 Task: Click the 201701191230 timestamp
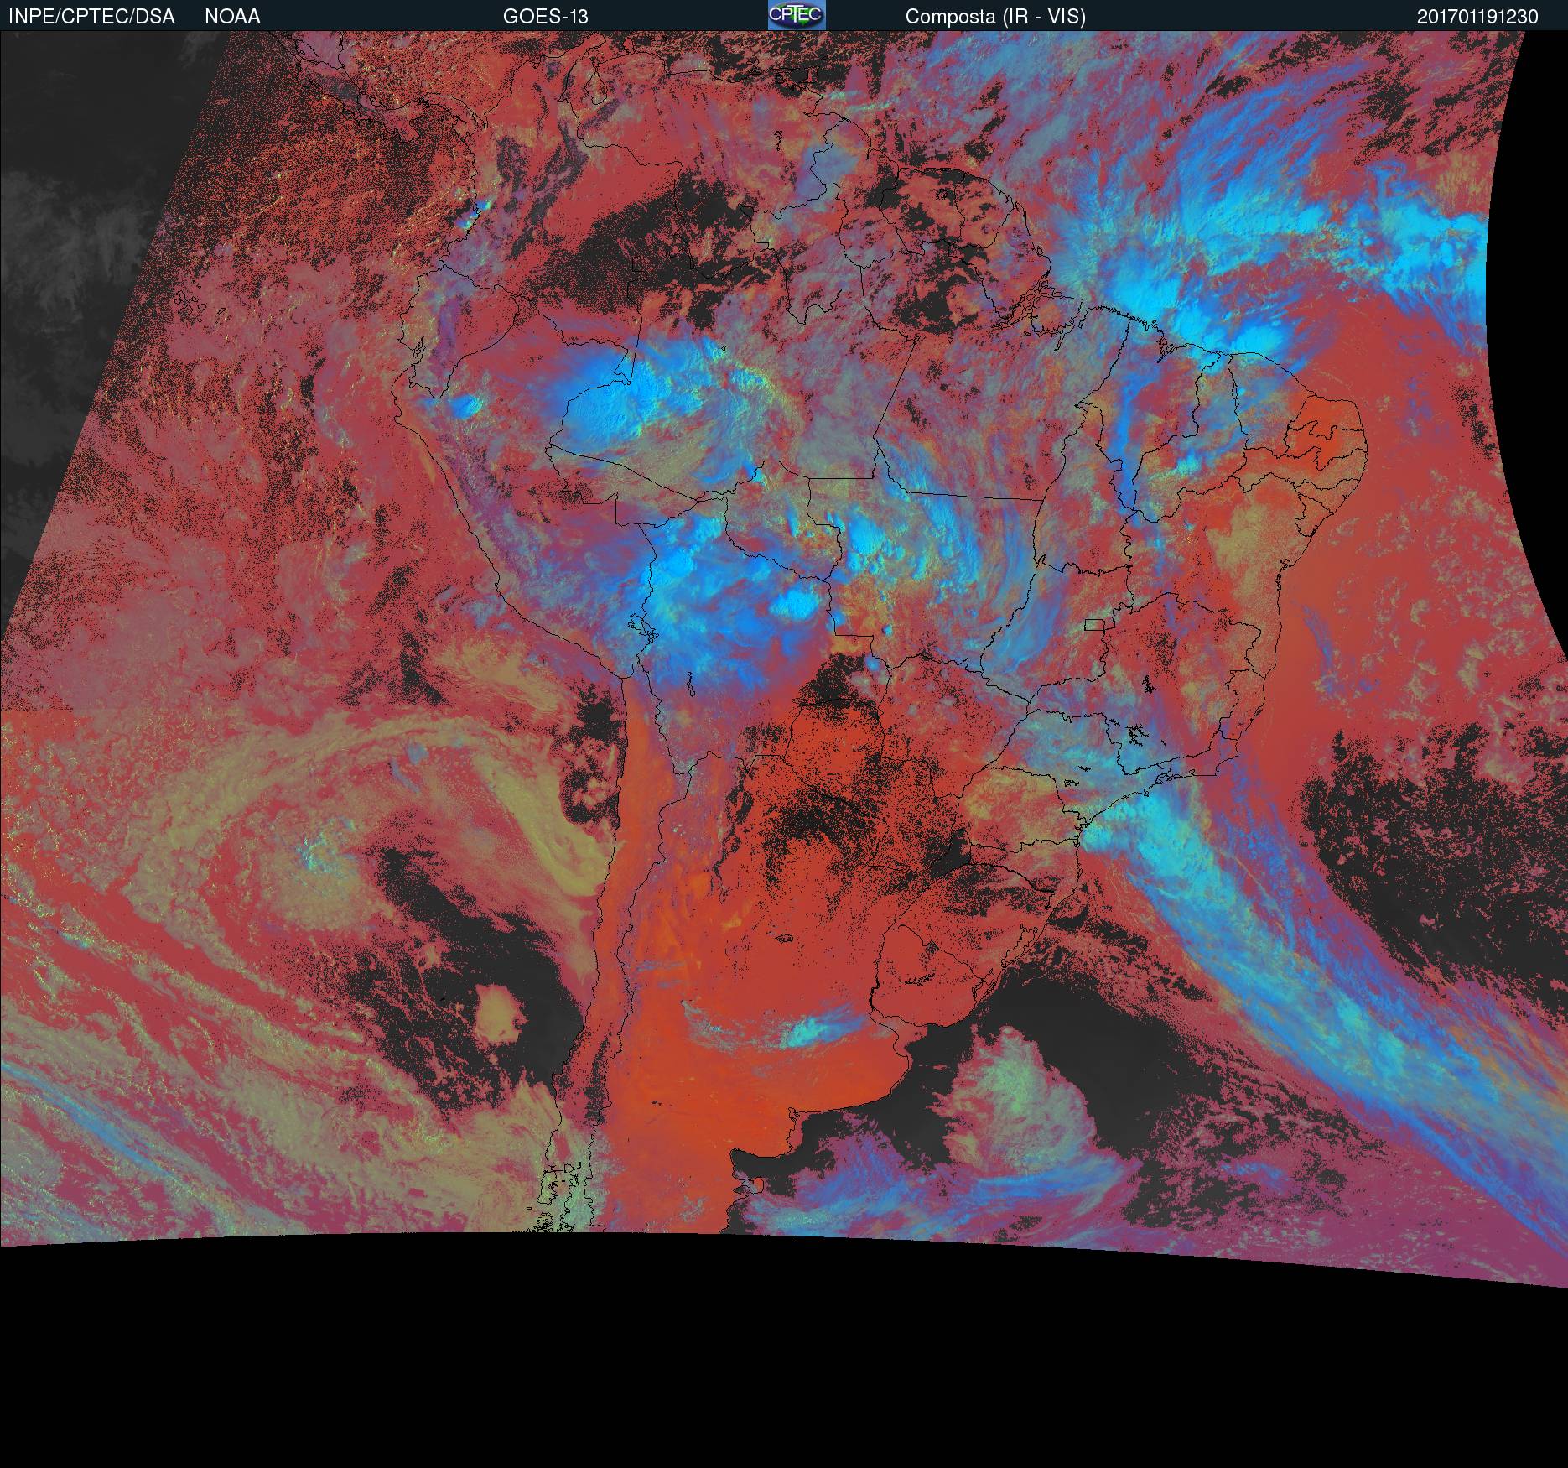click(x=1477, y=17)
